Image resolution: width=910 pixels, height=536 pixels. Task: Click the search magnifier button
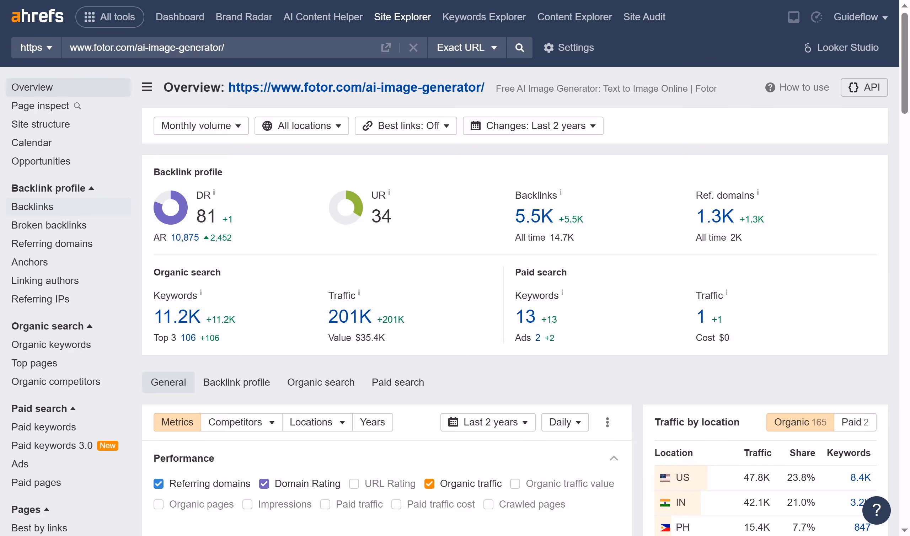point(519,47)
